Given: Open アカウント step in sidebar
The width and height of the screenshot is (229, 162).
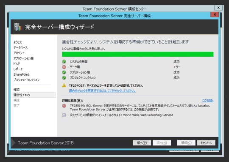Looking at the screenshot, I should tap(19, 53).
